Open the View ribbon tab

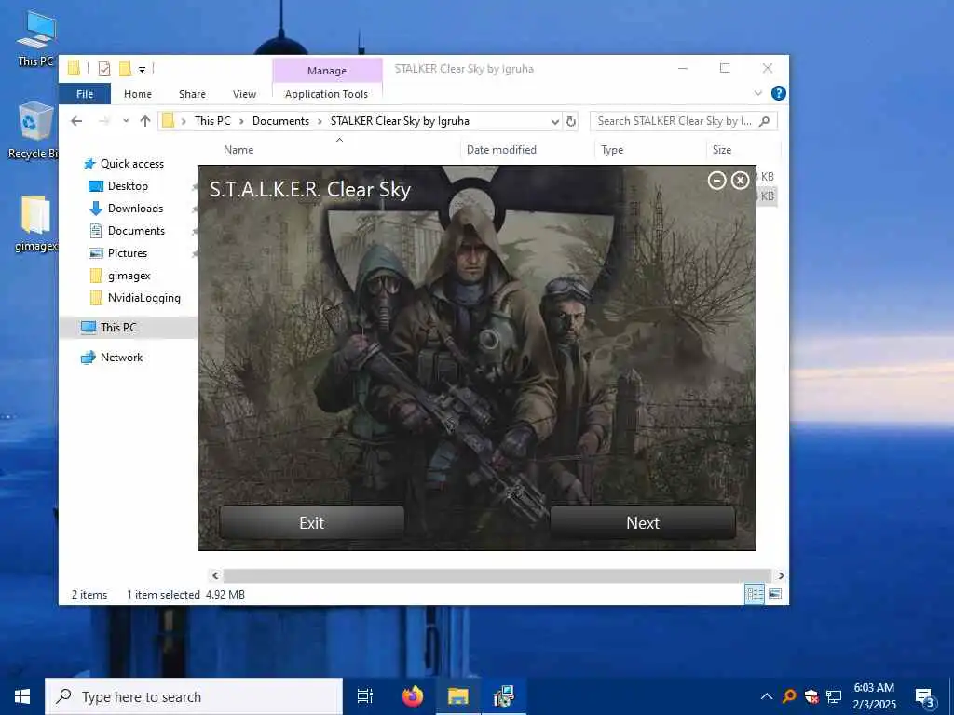tap(244, 94)
